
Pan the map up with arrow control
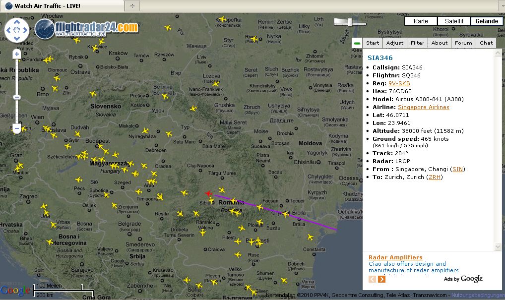click(x=17, y=22)
